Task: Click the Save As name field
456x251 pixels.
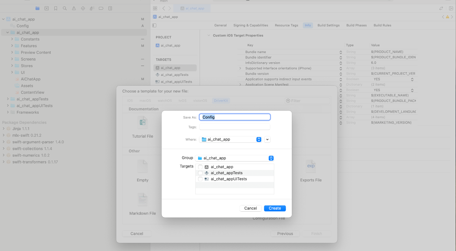Action: pyautogui.click(x=235, y=117)
